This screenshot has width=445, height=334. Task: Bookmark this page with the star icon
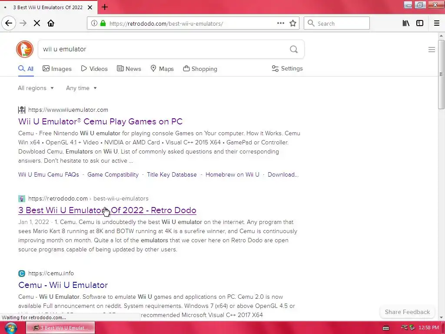[x=293, y=23]
